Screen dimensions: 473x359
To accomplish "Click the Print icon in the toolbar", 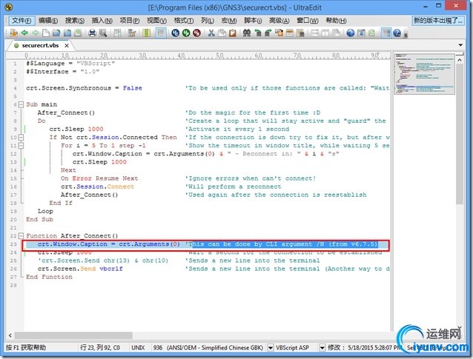I will [x=92, y=33].
